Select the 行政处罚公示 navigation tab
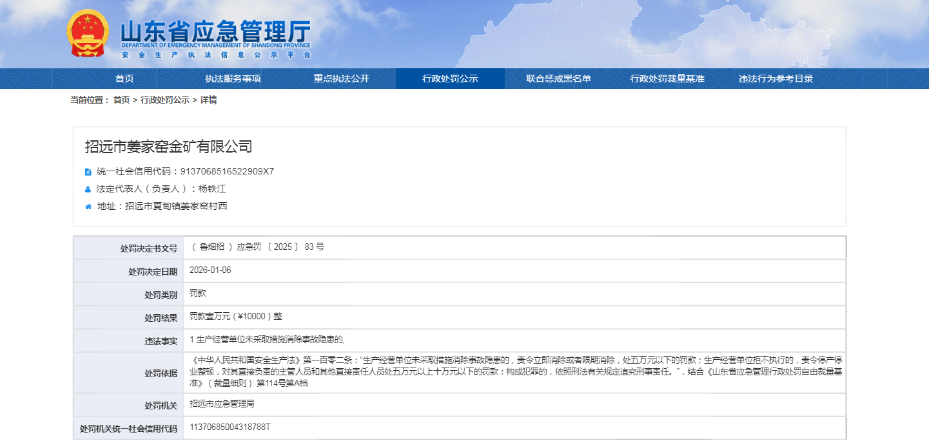This screenshot has width=929, height=448. (x=450, y=79)
